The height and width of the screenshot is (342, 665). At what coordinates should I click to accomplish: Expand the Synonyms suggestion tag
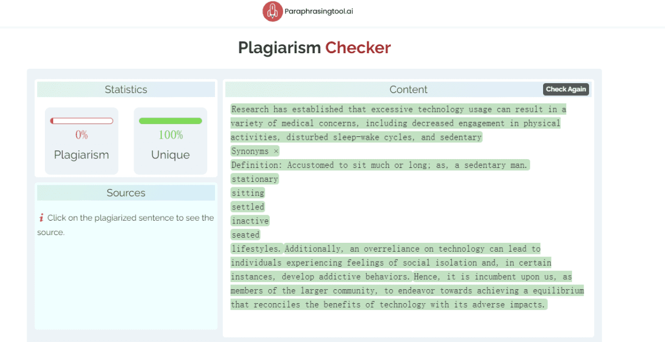pos(250,151)
